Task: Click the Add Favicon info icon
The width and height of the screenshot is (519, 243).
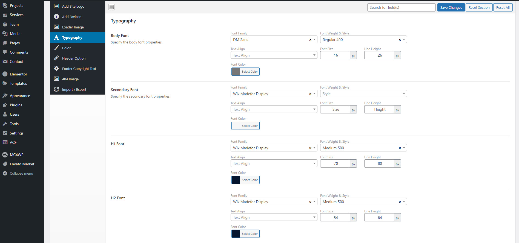Action: (x=56, y=17)
